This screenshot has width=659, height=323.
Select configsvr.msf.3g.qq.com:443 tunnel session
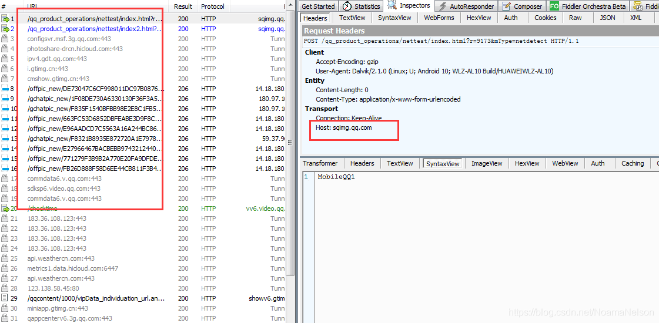point(143,39)
